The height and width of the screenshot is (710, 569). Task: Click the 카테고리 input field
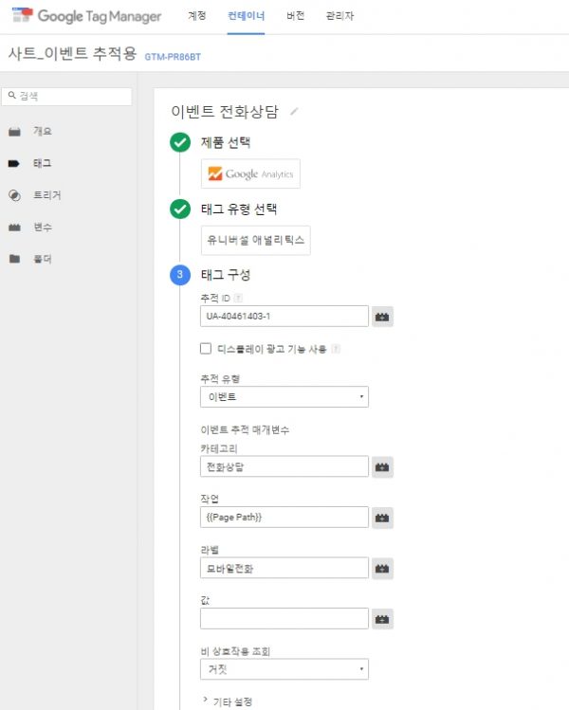(x=284, y=466)
